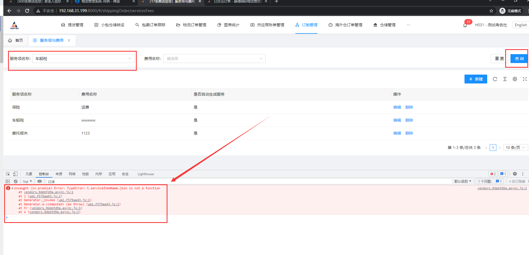Toggle fullscreen table view icon

(x=525, y=79)
